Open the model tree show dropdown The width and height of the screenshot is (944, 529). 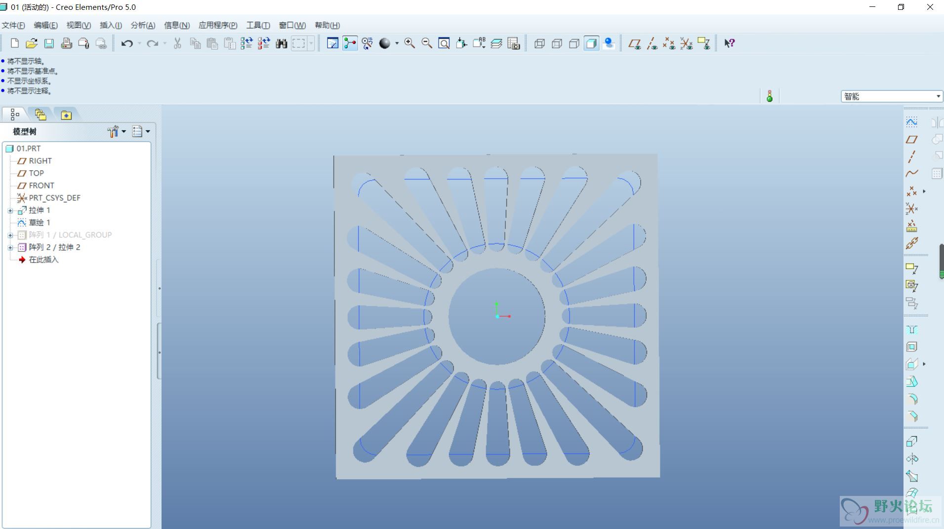click(x=141, y=132)
